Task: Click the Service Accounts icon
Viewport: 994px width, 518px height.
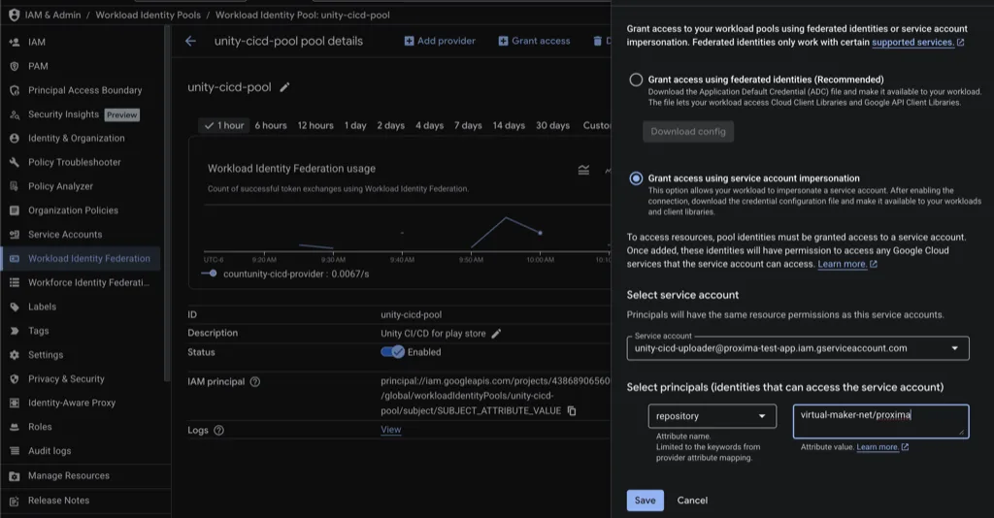Action: click(14, 235)
